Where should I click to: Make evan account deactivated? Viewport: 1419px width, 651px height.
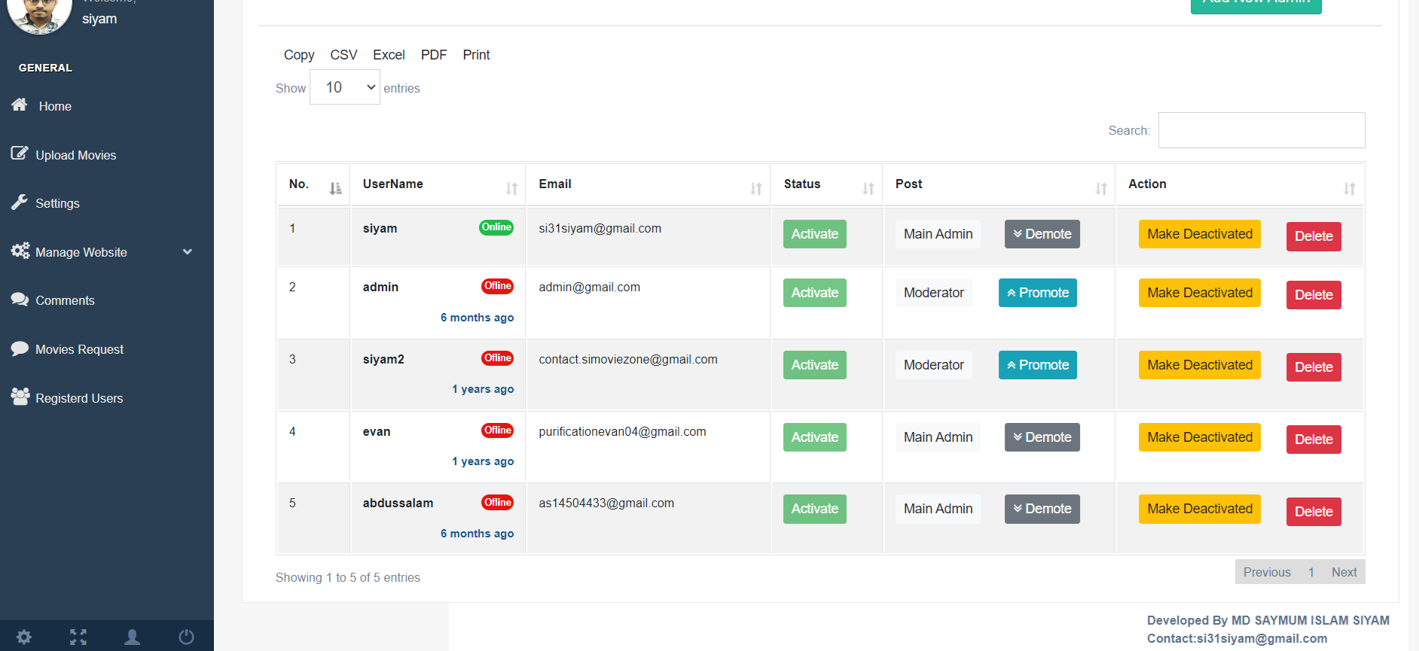pos(1200,437)
